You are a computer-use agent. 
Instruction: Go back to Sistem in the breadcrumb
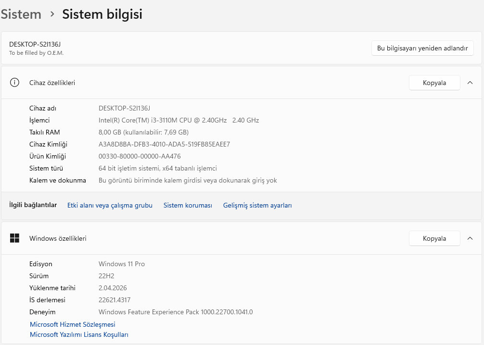pyautogui.click(x=21, y=14)
